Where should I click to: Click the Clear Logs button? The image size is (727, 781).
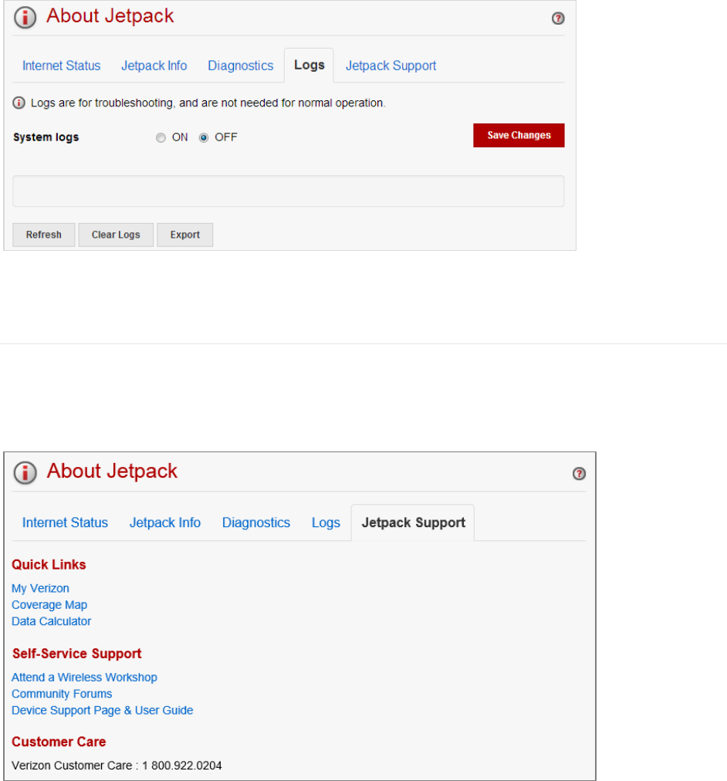(116, 235)
